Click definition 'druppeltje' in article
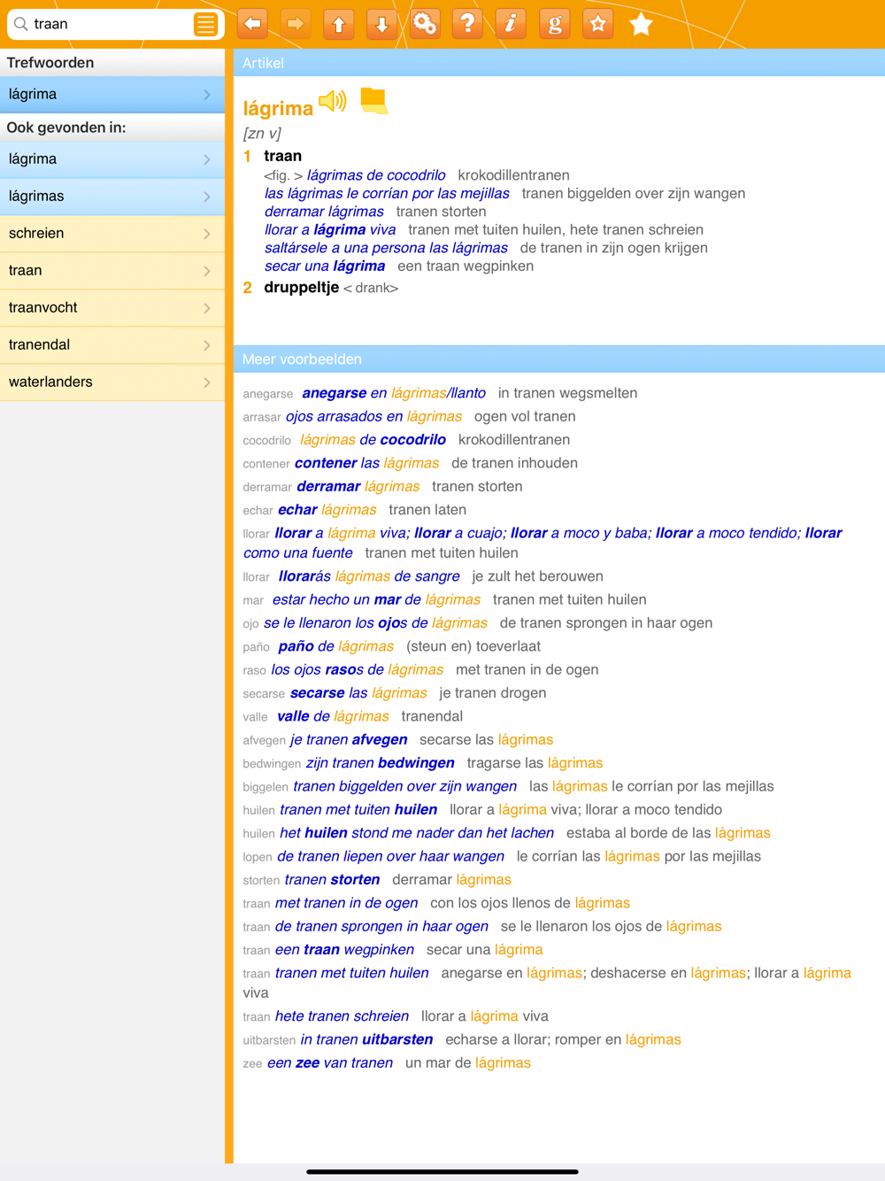The height and width of the screenshot is (1181, 885). [301, 288]
